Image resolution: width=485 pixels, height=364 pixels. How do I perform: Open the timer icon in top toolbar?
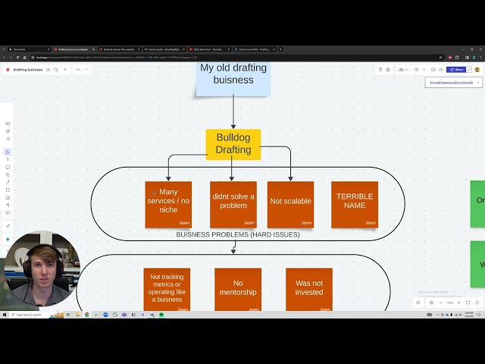coord(388,70)
